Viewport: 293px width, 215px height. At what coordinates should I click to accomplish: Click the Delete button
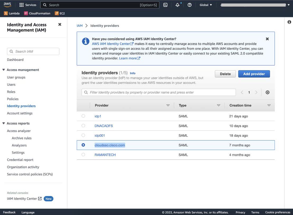[x=225, y=74]
